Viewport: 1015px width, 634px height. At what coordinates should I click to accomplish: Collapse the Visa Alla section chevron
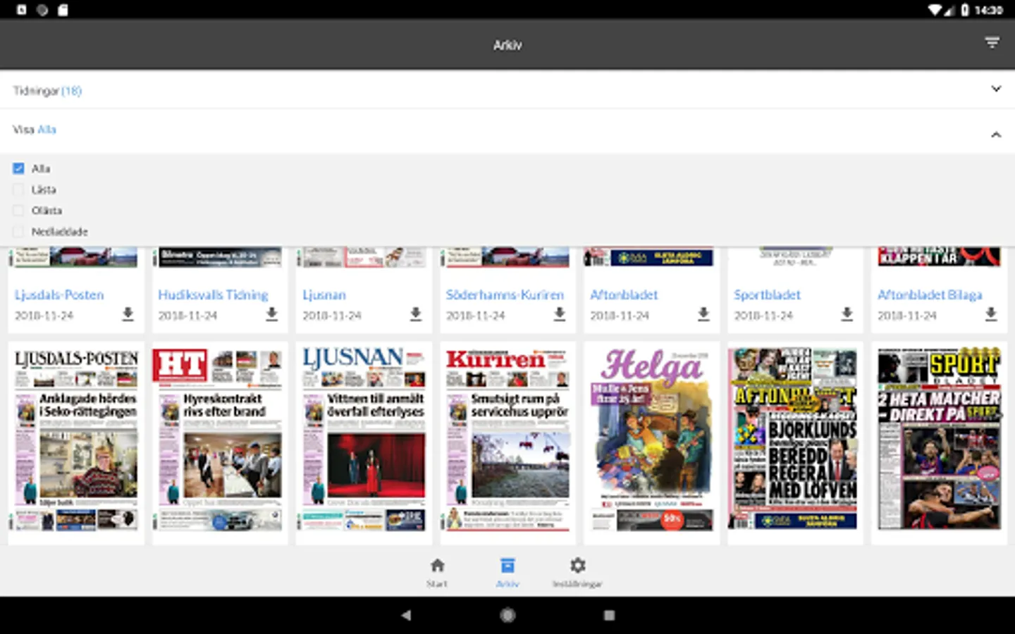996,134
